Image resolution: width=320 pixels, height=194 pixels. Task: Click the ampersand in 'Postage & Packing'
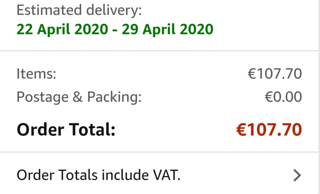(77, 97)
